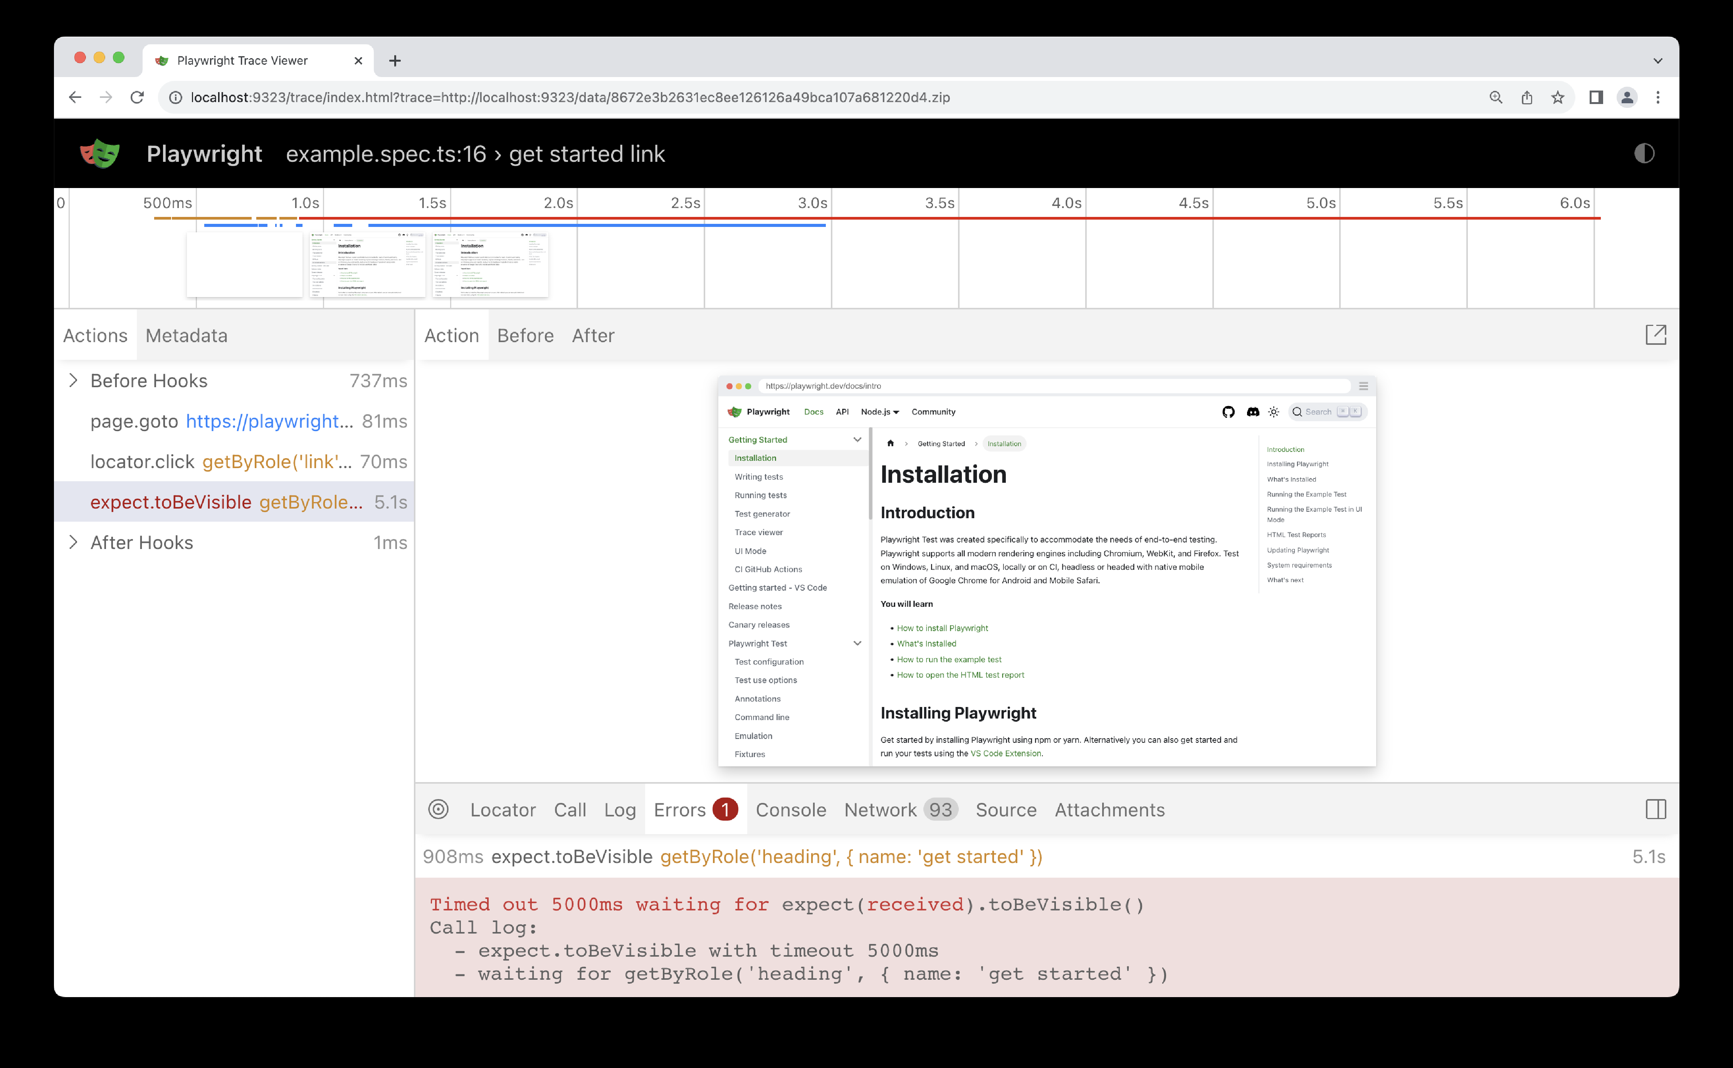Select the page.goto action row
Screen dimensions: 1733x1068
coord(235,421)
